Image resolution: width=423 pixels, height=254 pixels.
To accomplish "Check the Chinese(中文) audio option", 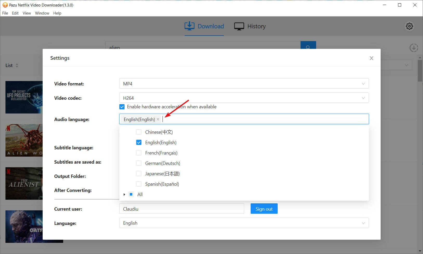I will 139,132.
